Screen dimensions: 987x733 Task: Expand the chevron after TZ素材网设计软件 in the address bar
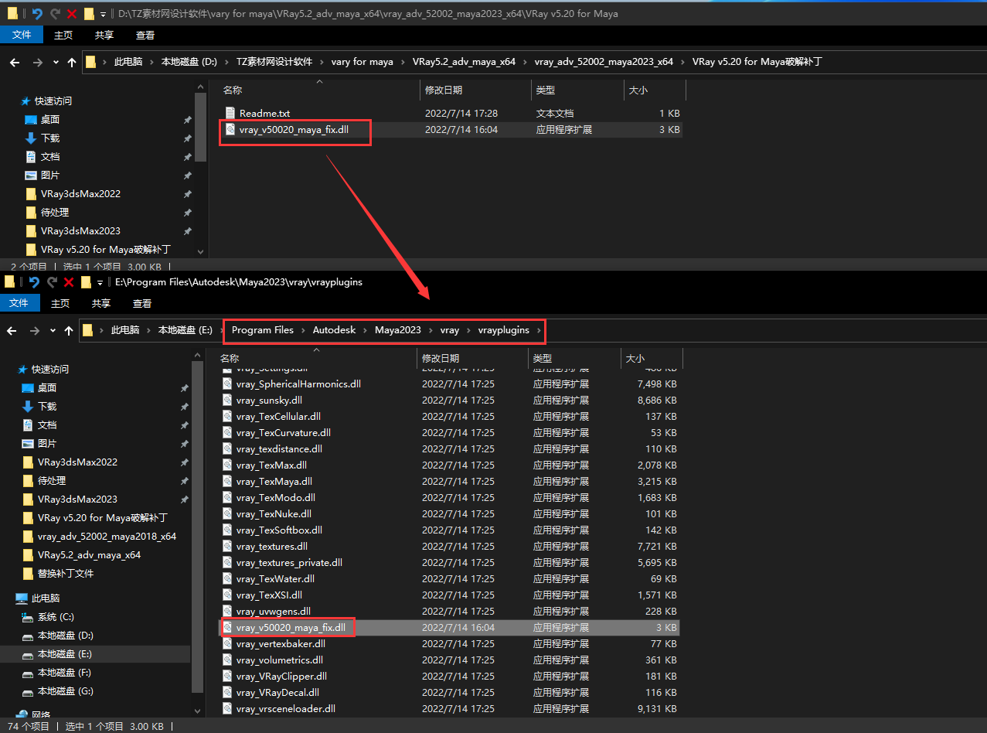pyautogui.click(x=322, y=62)
